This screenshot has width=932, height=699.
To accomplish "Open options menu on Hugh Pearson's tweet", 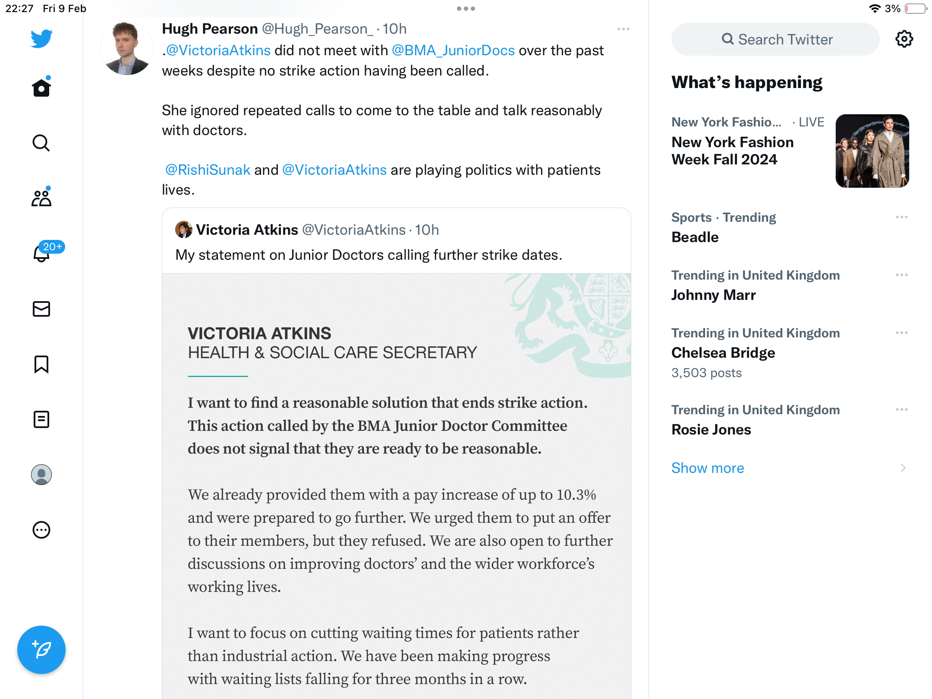I will pyautogui.click(x=623, y=29).
